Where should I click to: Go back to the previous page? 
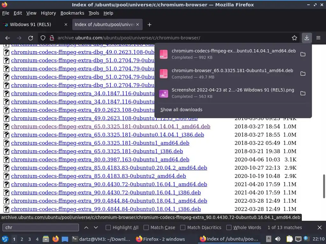pos(8,38)
